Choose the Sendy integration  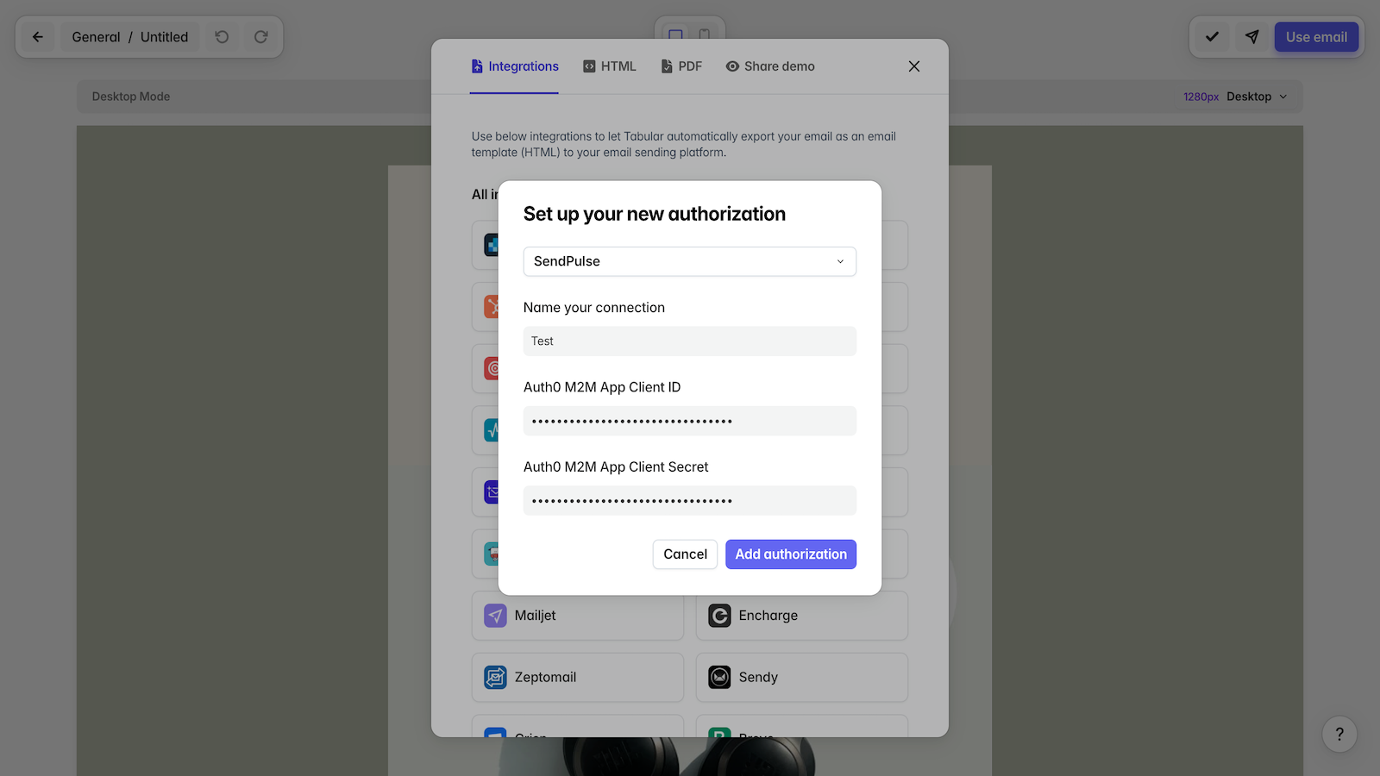(x=801, y=678)
